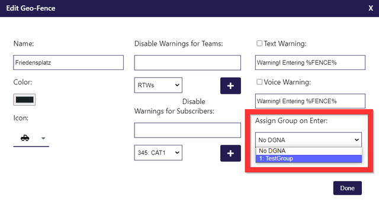
Task: Focus the Disable Warnings for Teams field
Action: tap(188, 63)
